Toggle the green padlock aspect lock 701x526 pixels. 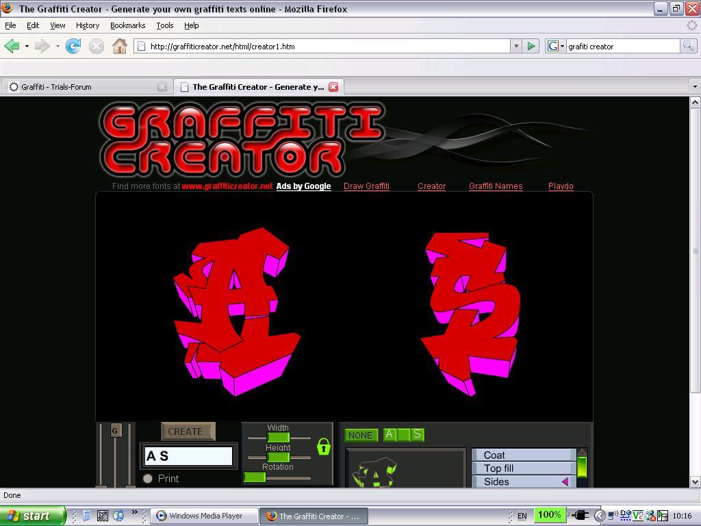324,446
